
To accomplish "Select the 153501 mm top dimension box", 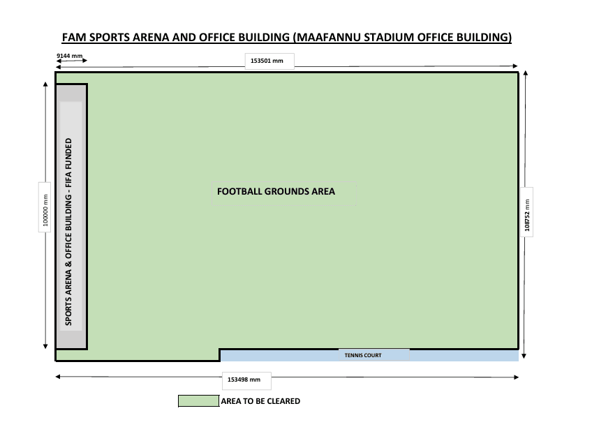I will point(269,61).
